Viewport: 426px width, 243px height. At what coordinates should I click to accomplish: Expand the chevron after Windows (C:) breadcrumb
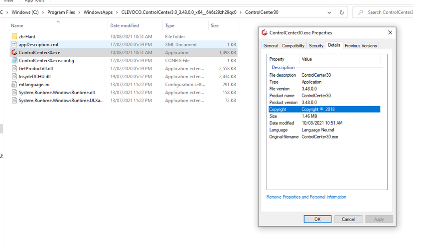click(x=43, y=12)
